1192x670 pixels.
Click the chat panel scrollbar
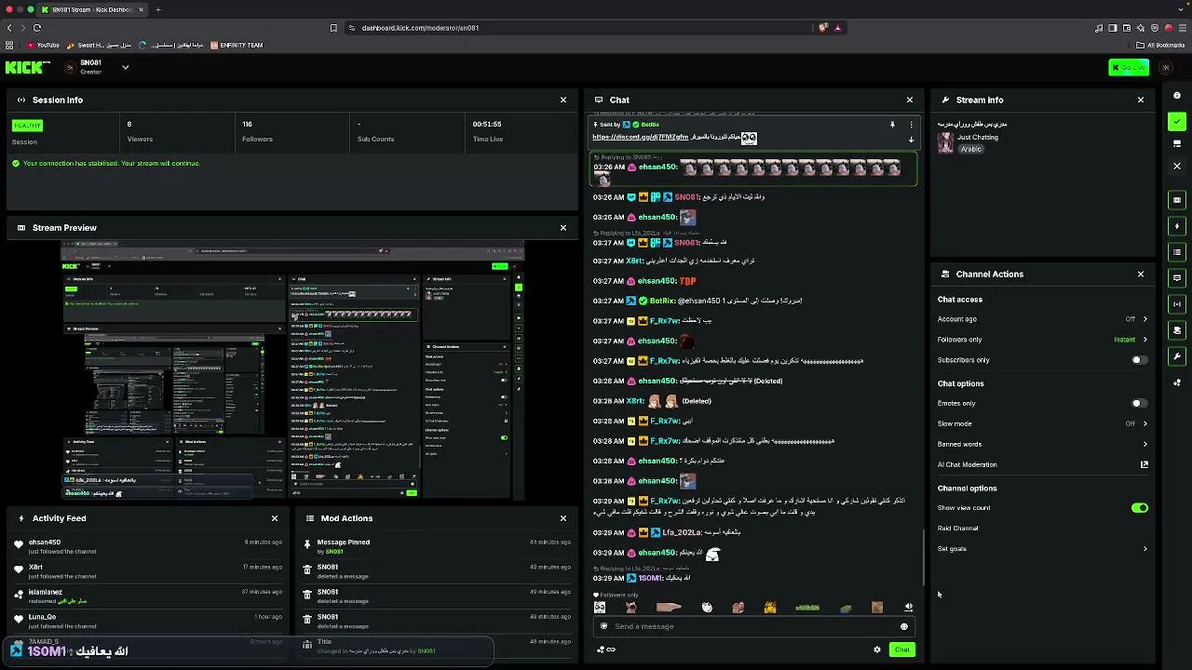coord(924,556)
